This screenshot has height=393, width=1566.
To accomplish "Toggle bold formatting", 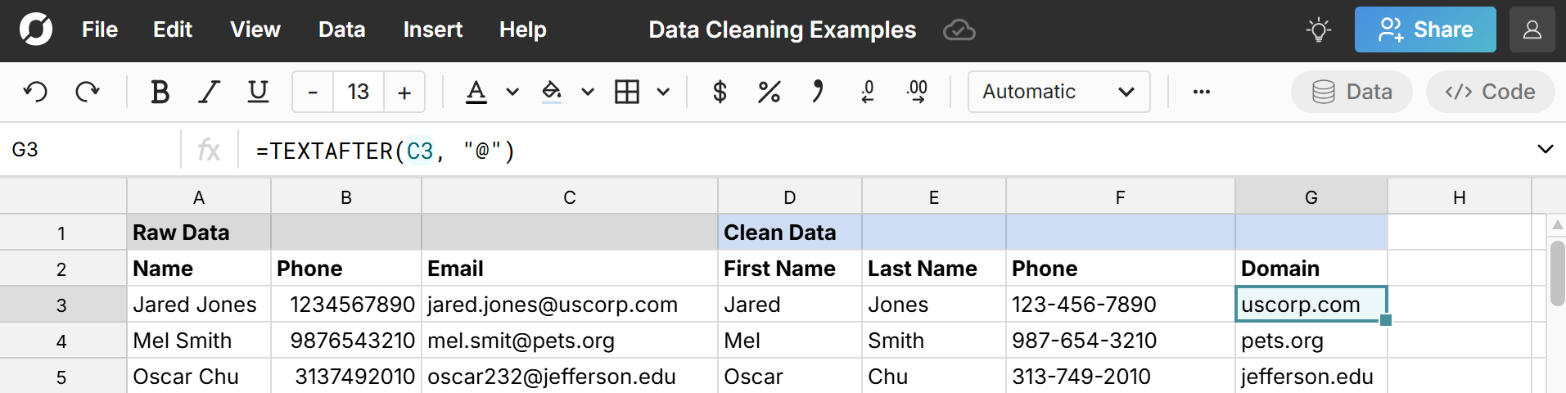I will click(160, 92).
